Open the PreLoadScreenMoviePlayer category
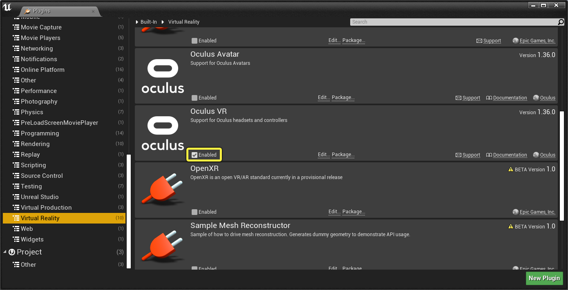568x290 pixels. [64, 123]
